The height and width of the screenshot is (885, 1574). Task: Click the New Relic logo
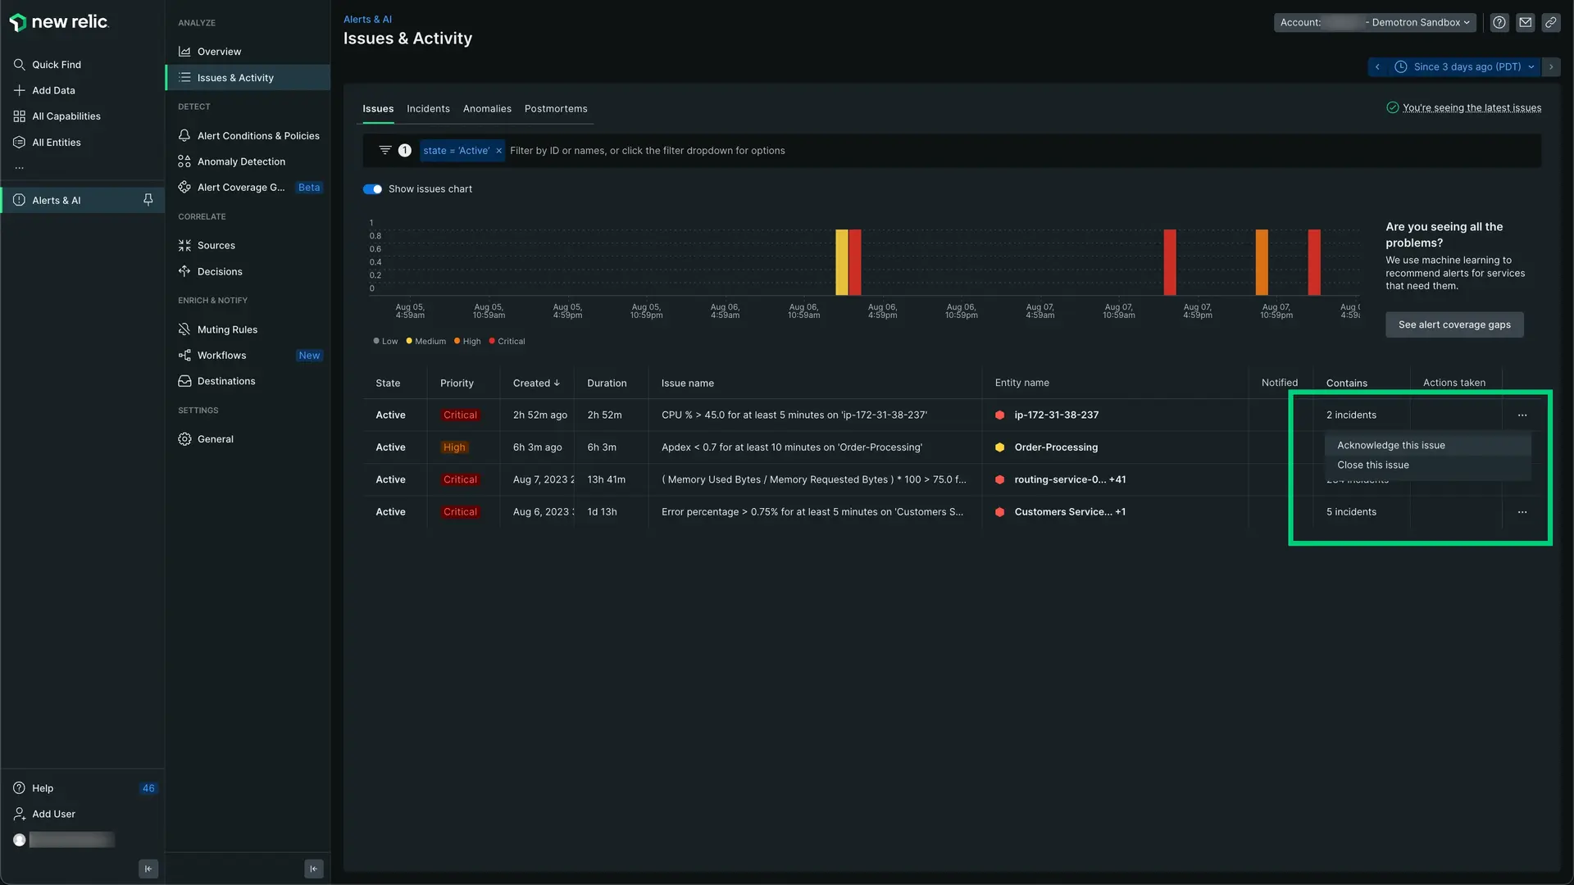click(59, 22)
